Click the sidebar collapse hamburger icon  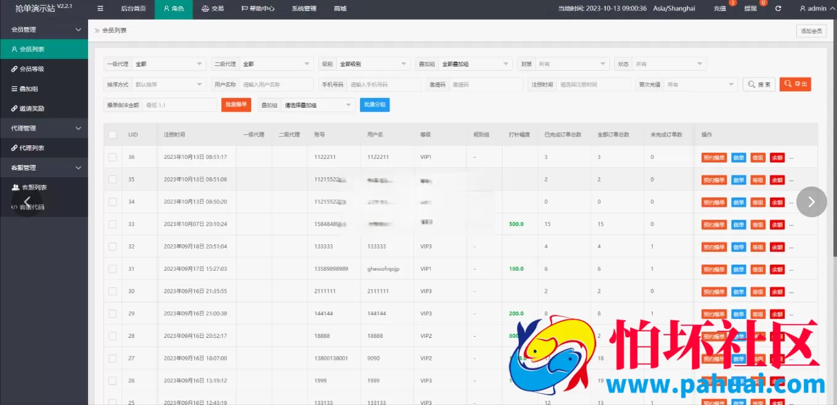[100, 9]
